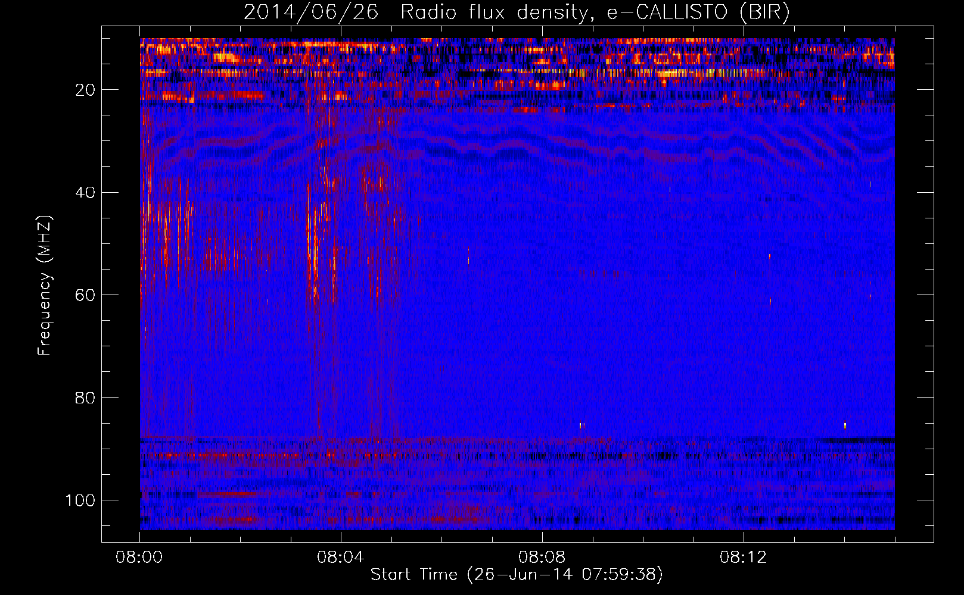Click the "08:00" time tick label
This screenshot has height=595, width=964.
coord(139,558)
